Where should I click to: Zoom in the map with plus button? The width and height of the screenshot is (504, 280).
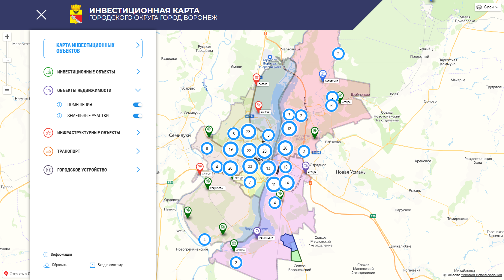(x=7, y=37)
